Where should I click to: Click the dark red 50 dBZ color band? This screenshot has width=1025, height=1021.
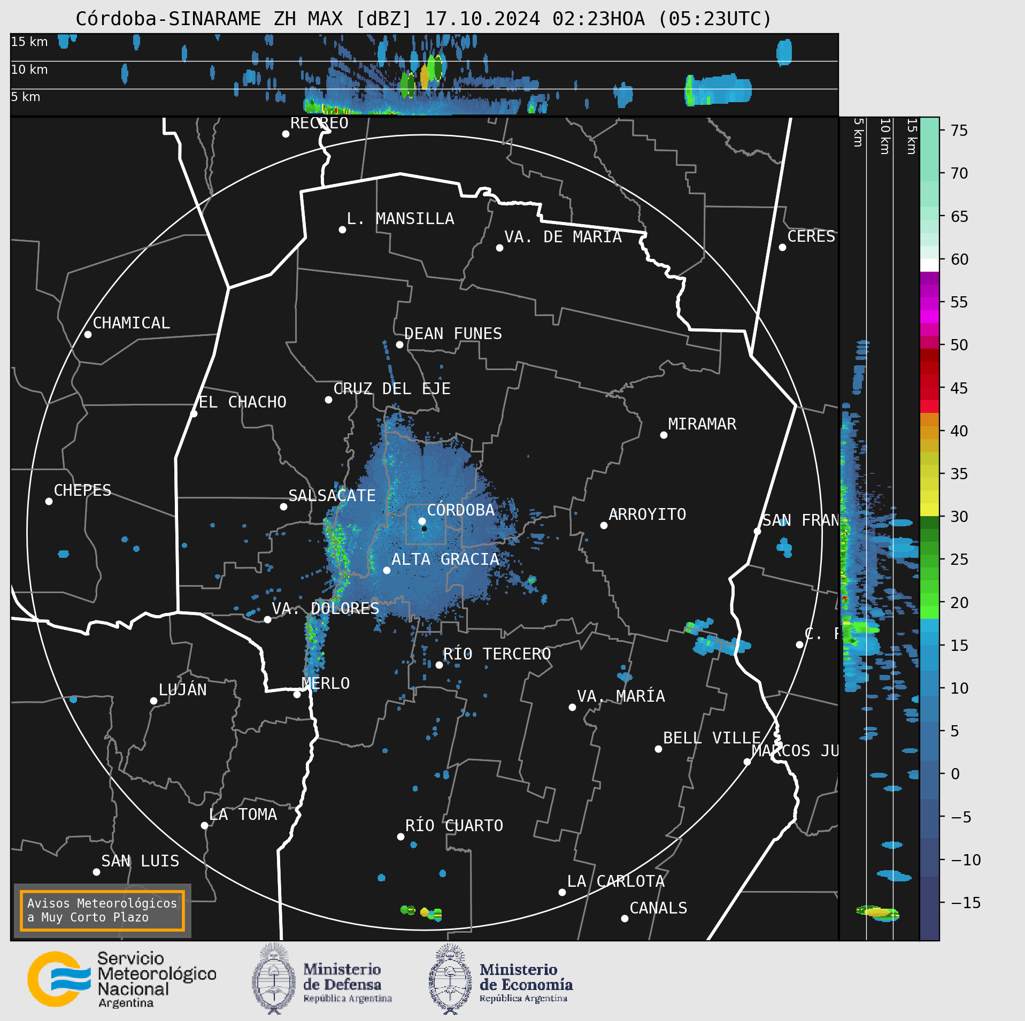click(x=929, y=355)
